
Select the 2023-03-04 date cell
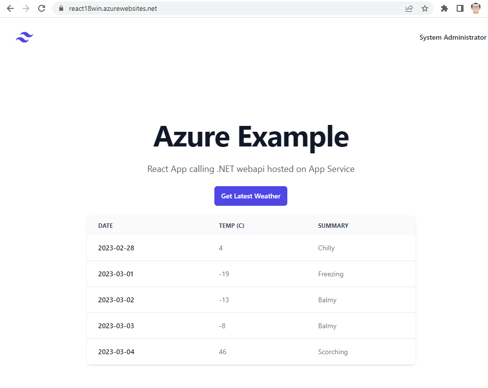(x=116, y=352)
